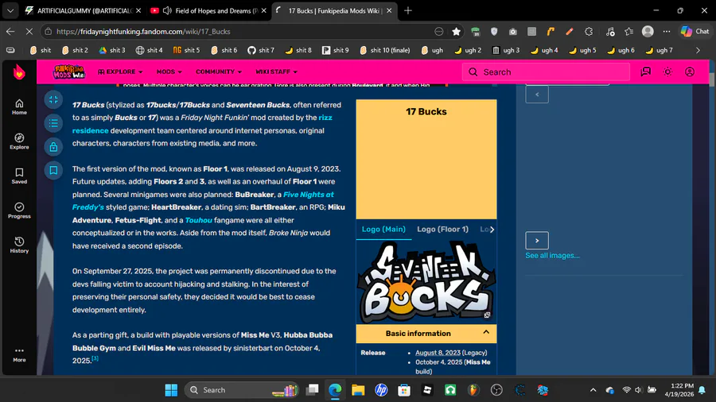Open the More sidebar menu

point(19,354)
